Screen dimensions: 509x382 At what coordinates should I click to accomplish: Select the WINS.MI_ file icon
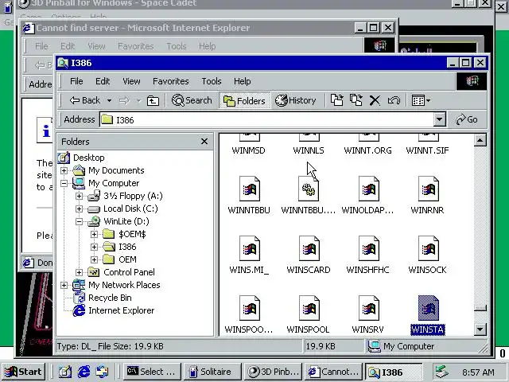pos(249,249)
